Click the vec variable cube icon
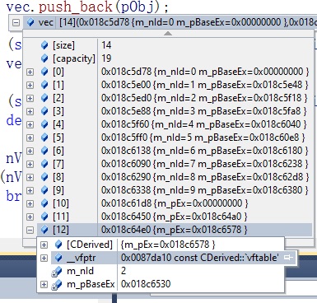The height and width of the screenshot is (303, 317). [31, 22]
